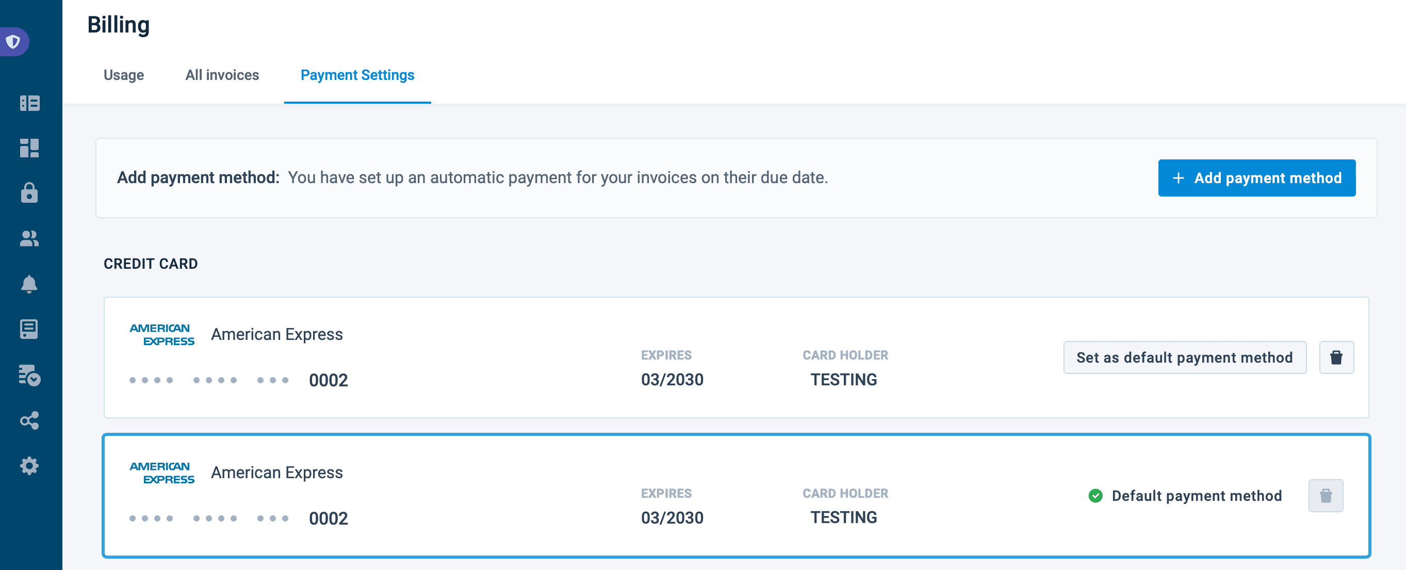Switch to the Usage tab
The height and width of the screenshot is (570, 1406).
124,75
